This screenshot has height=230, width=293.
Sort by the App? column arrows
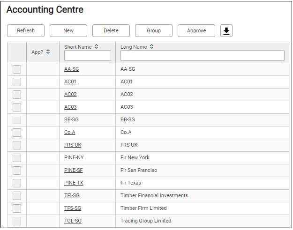tap(48, 52)
